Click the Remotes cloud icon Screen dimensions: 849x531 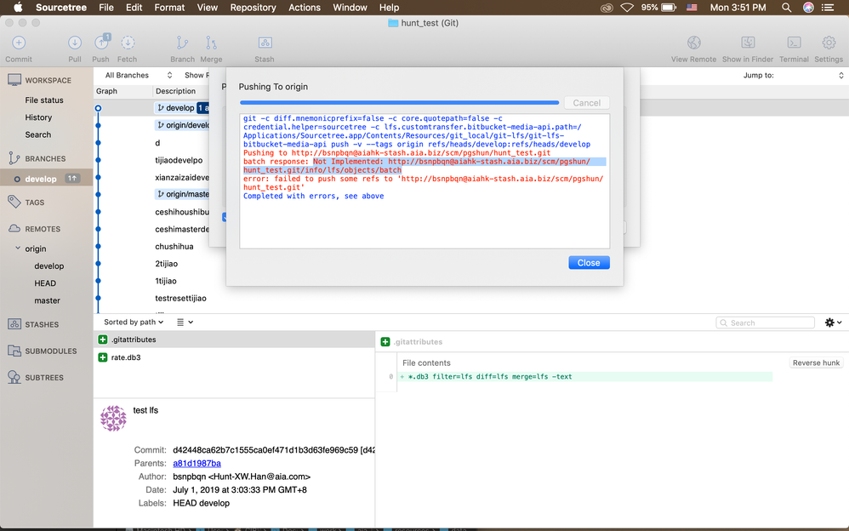[14, 229]
